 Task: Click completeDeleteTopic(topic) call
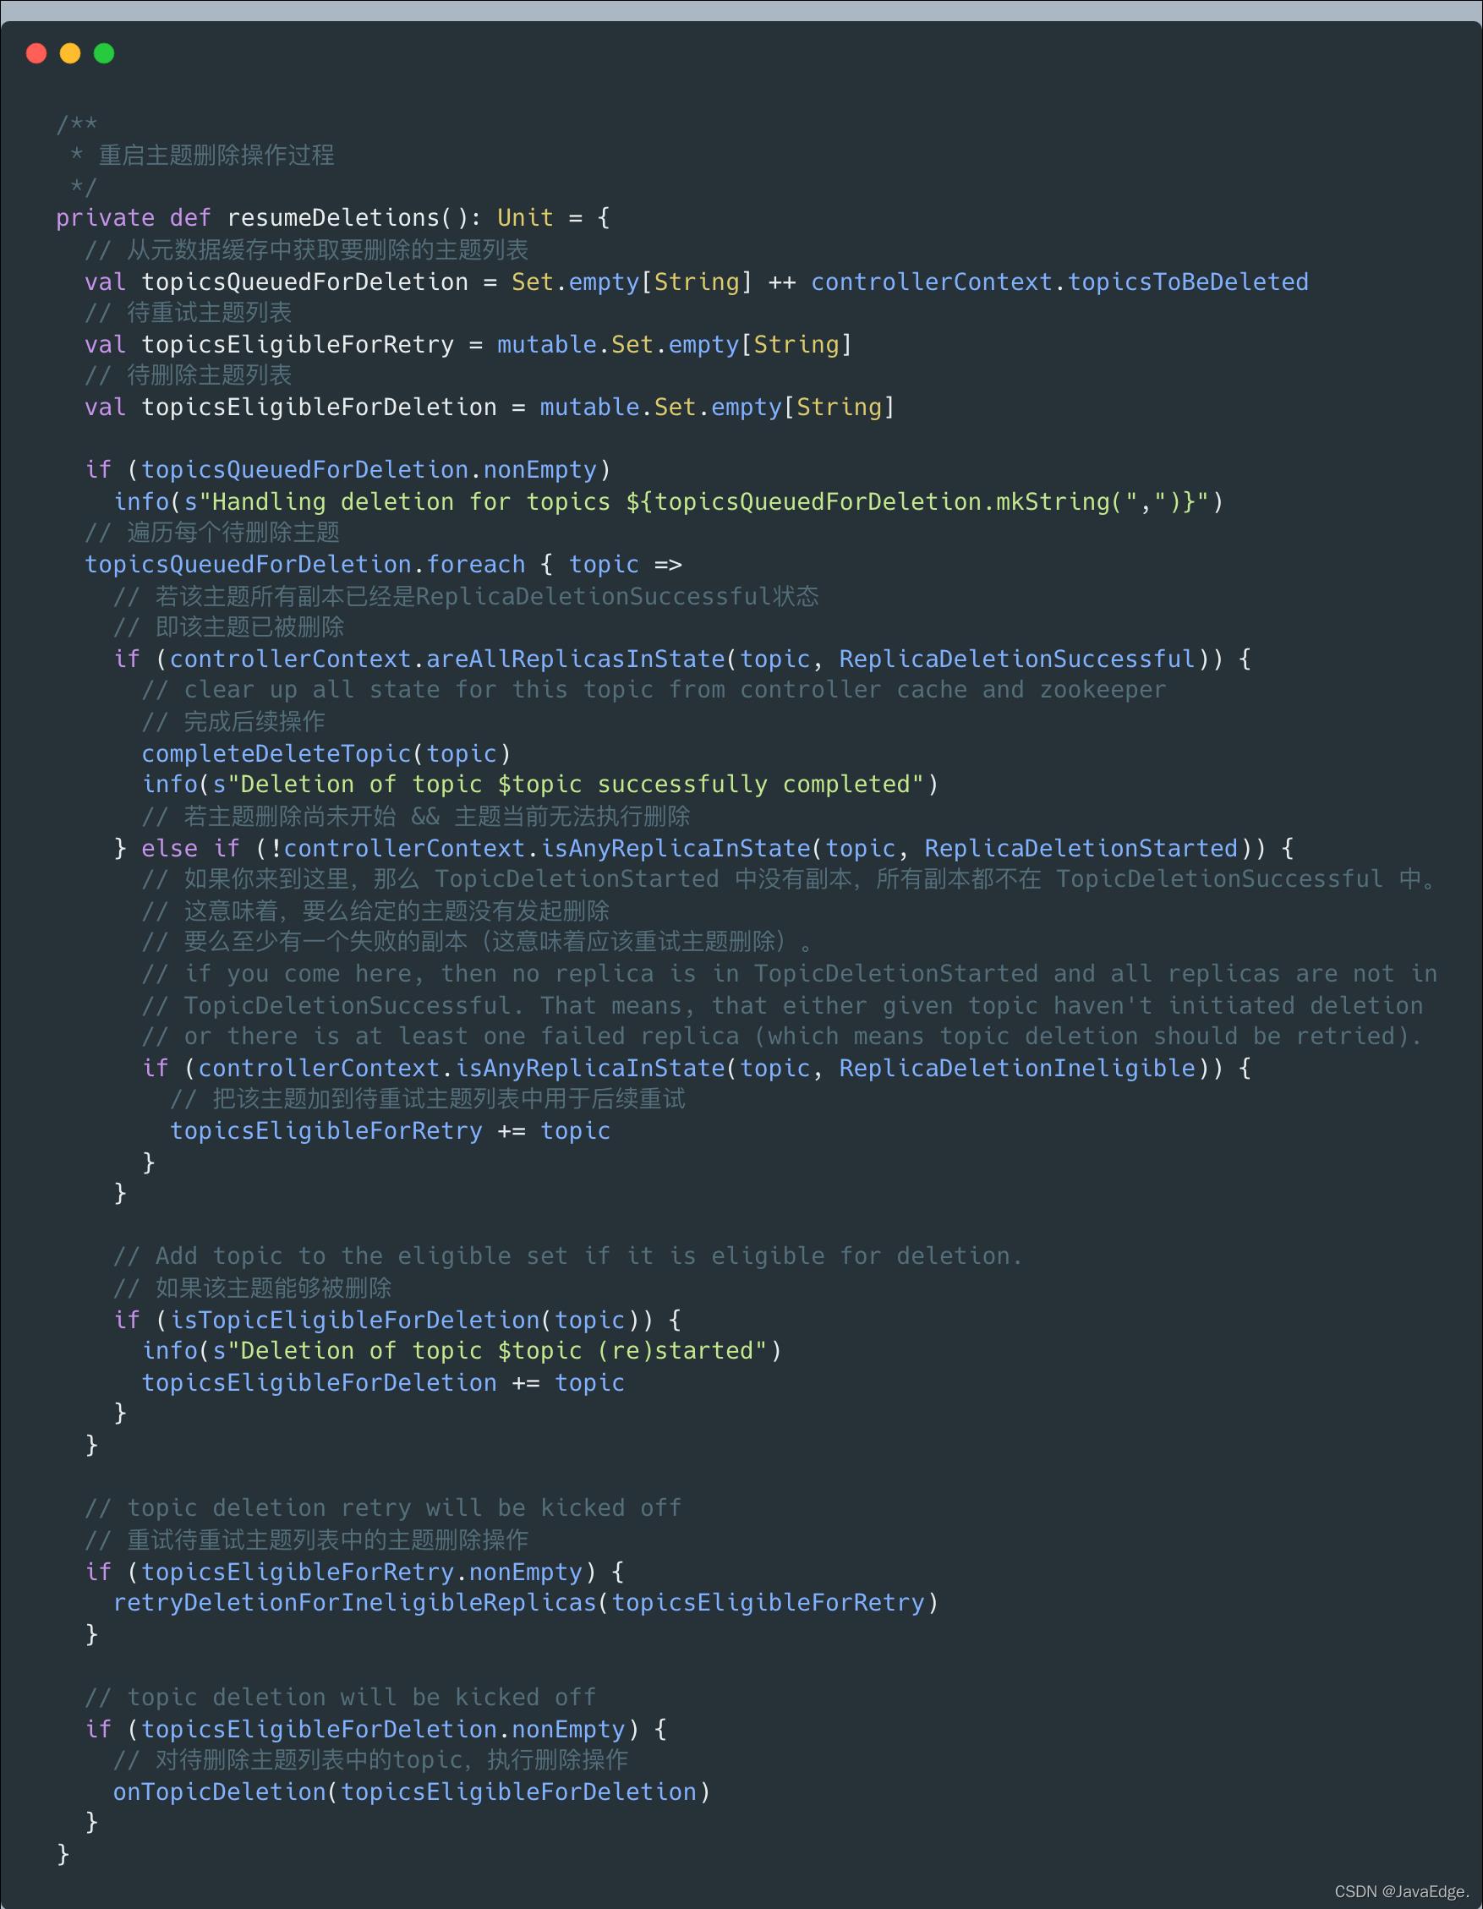pos(326,753)
